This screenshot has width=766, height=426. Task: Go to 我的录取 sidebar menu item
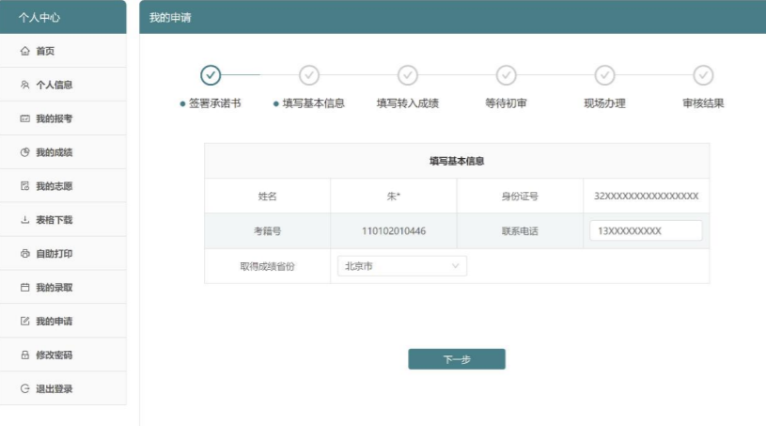click(54, 288)
